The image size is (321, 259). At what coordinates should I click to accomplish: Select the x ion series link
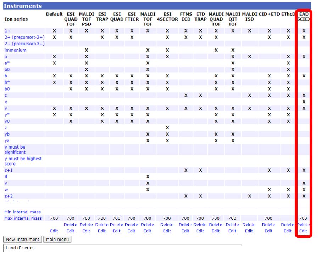click(x=6, y=102)
